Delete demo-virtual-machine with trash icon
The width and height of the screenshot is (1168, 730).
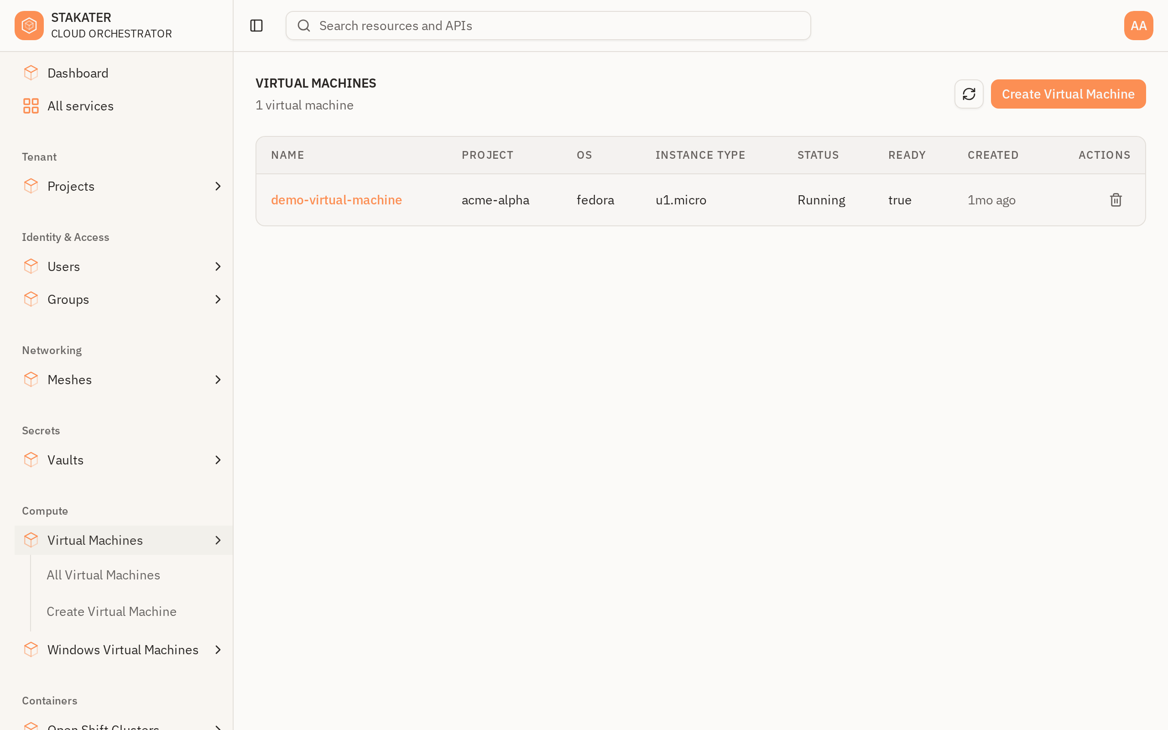point(1116,200)
